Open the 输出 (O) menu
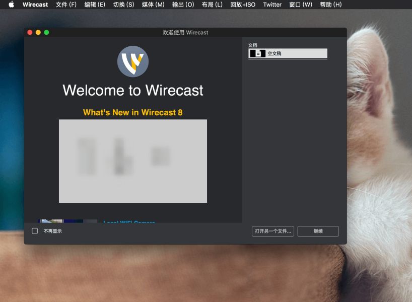The width and height of the screenshot is (412, 302). click(x=183, y=5)
